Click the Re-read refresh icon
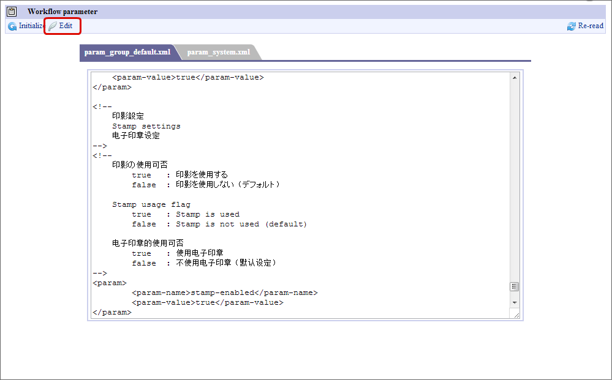 click(572, 26)
